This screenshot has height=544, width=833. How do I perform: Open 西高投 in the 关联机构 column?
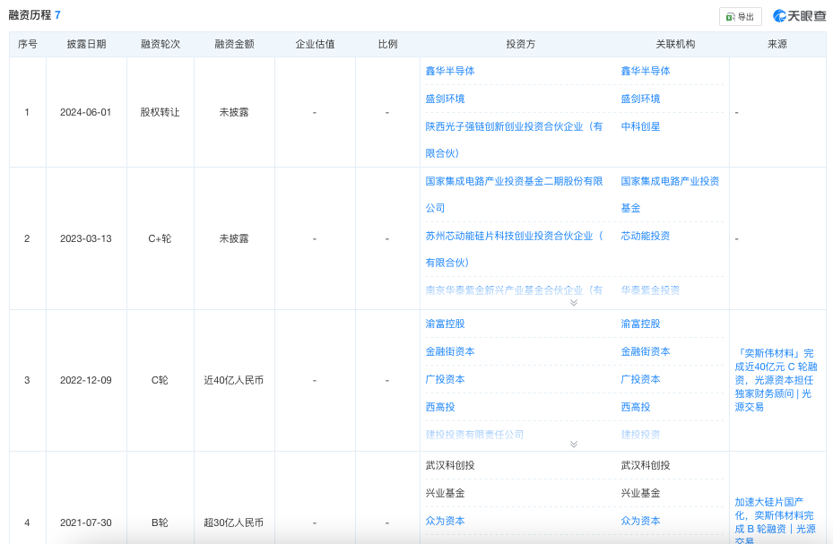pos(635,407)
